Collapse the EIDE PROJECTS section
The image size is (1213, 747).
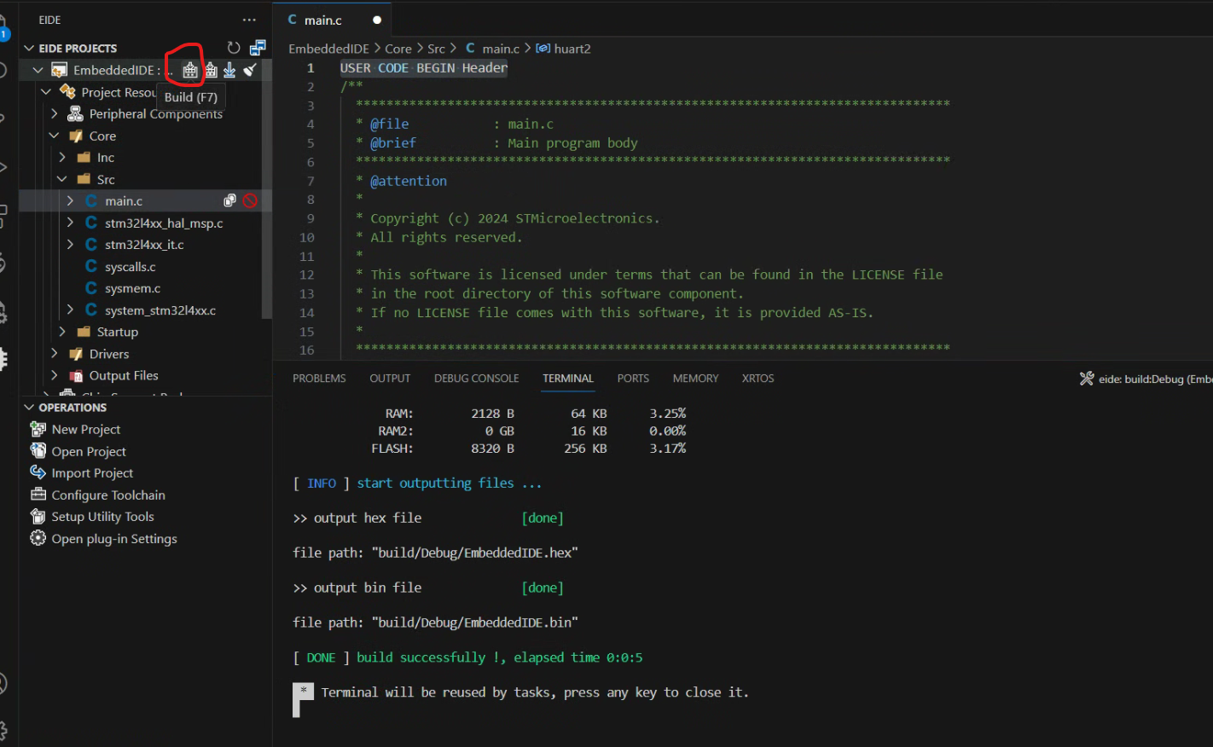pos(29,49)
